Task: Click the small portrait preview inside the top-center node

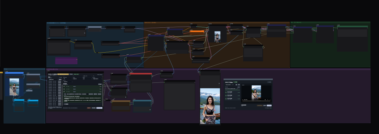Action: (x=217, y=37)
